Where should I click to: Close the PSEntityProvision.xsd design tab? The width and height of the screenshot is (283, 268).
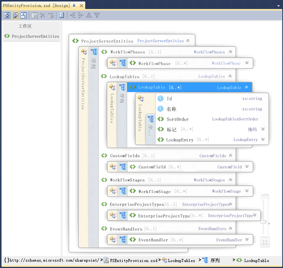click(x=80, y=5)
